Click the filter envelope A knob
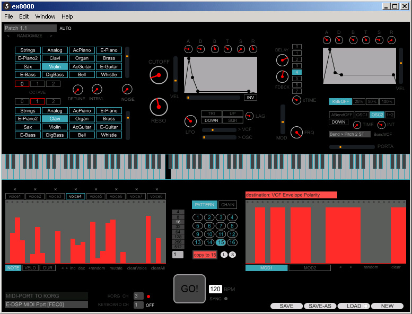This screenshot has width=412, height=314. pyautogui.click(x=188, y=49)
